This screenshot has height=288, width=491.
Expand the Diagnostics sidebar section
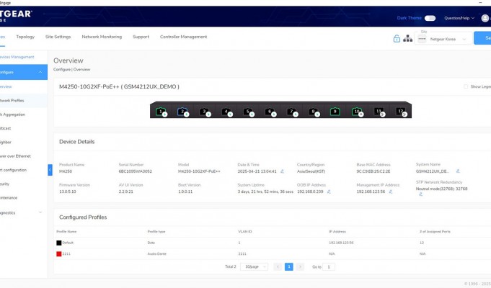(x=40, y=212)
